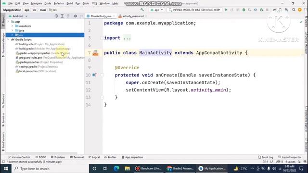
Task: Click the Search Everywhere magnifier icon
Action: pos(294,10)
